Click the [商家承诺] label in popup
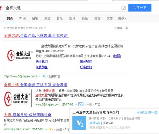The height and width of the screenshot is (134, 159). [x=95, y=128]
